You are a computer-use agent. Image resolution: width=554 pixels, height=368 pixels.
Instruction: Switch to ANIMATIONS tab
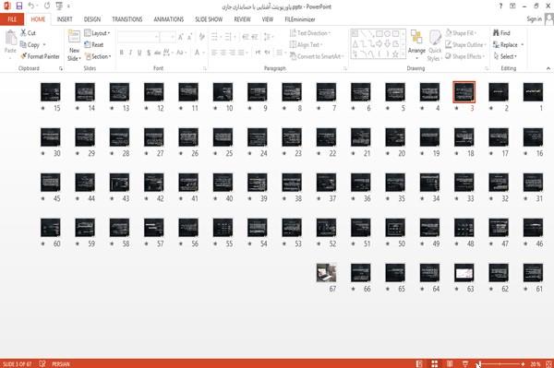(x=169, y=19)
